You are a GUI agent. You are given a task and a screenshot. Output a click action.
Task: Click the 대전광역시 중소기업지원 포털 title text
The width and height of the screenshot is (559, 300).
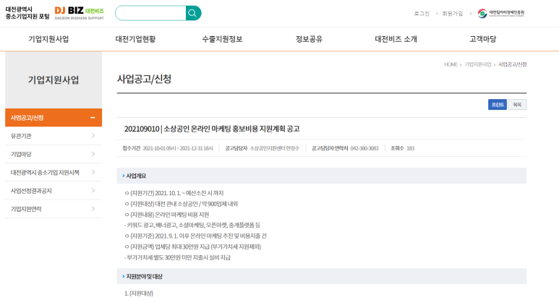coord(27,13)
